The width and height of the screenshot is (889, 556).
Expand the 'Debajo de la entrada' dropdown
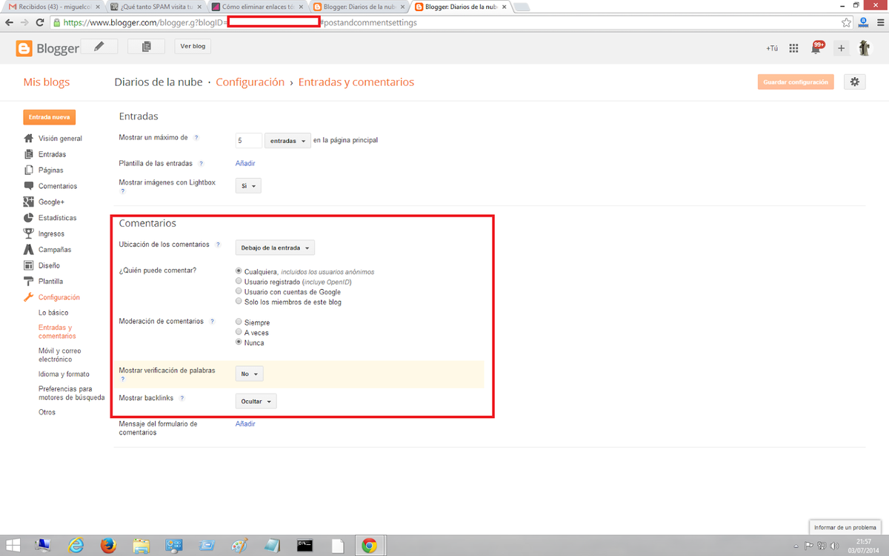275,248
